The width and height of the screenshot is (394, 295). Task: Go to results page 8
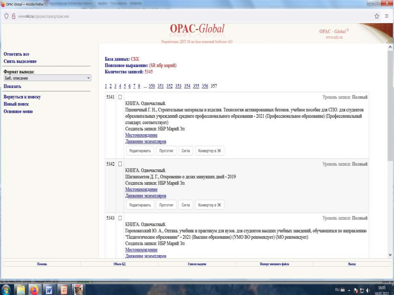pyautogui.click(x=139, y=86)
